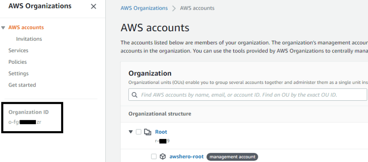Click the awshero-root account cube icon

pyautogui.click(x=163, y=157)
